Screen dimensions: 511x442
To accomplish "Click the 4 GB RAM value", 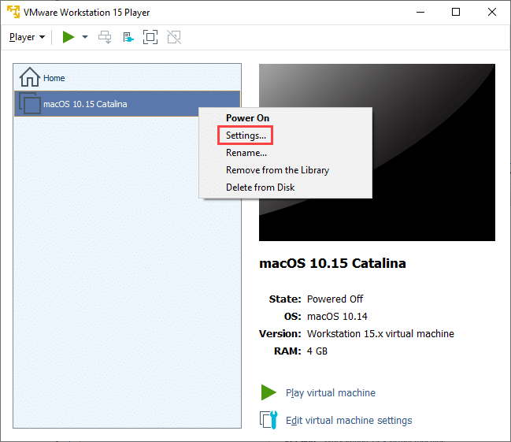I will [317, 351].
